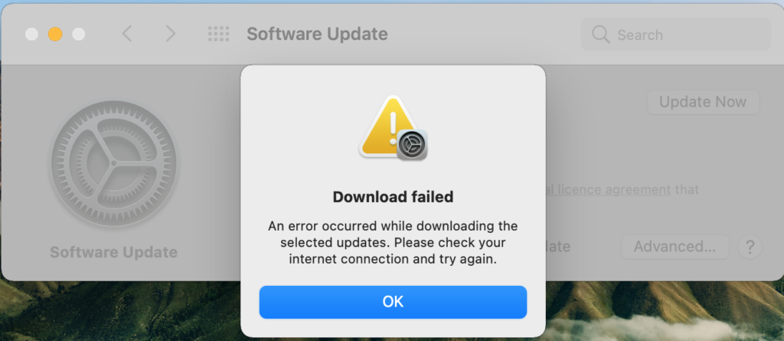
Task: Click the Update Now button
Action: click(x=703, y=102)
